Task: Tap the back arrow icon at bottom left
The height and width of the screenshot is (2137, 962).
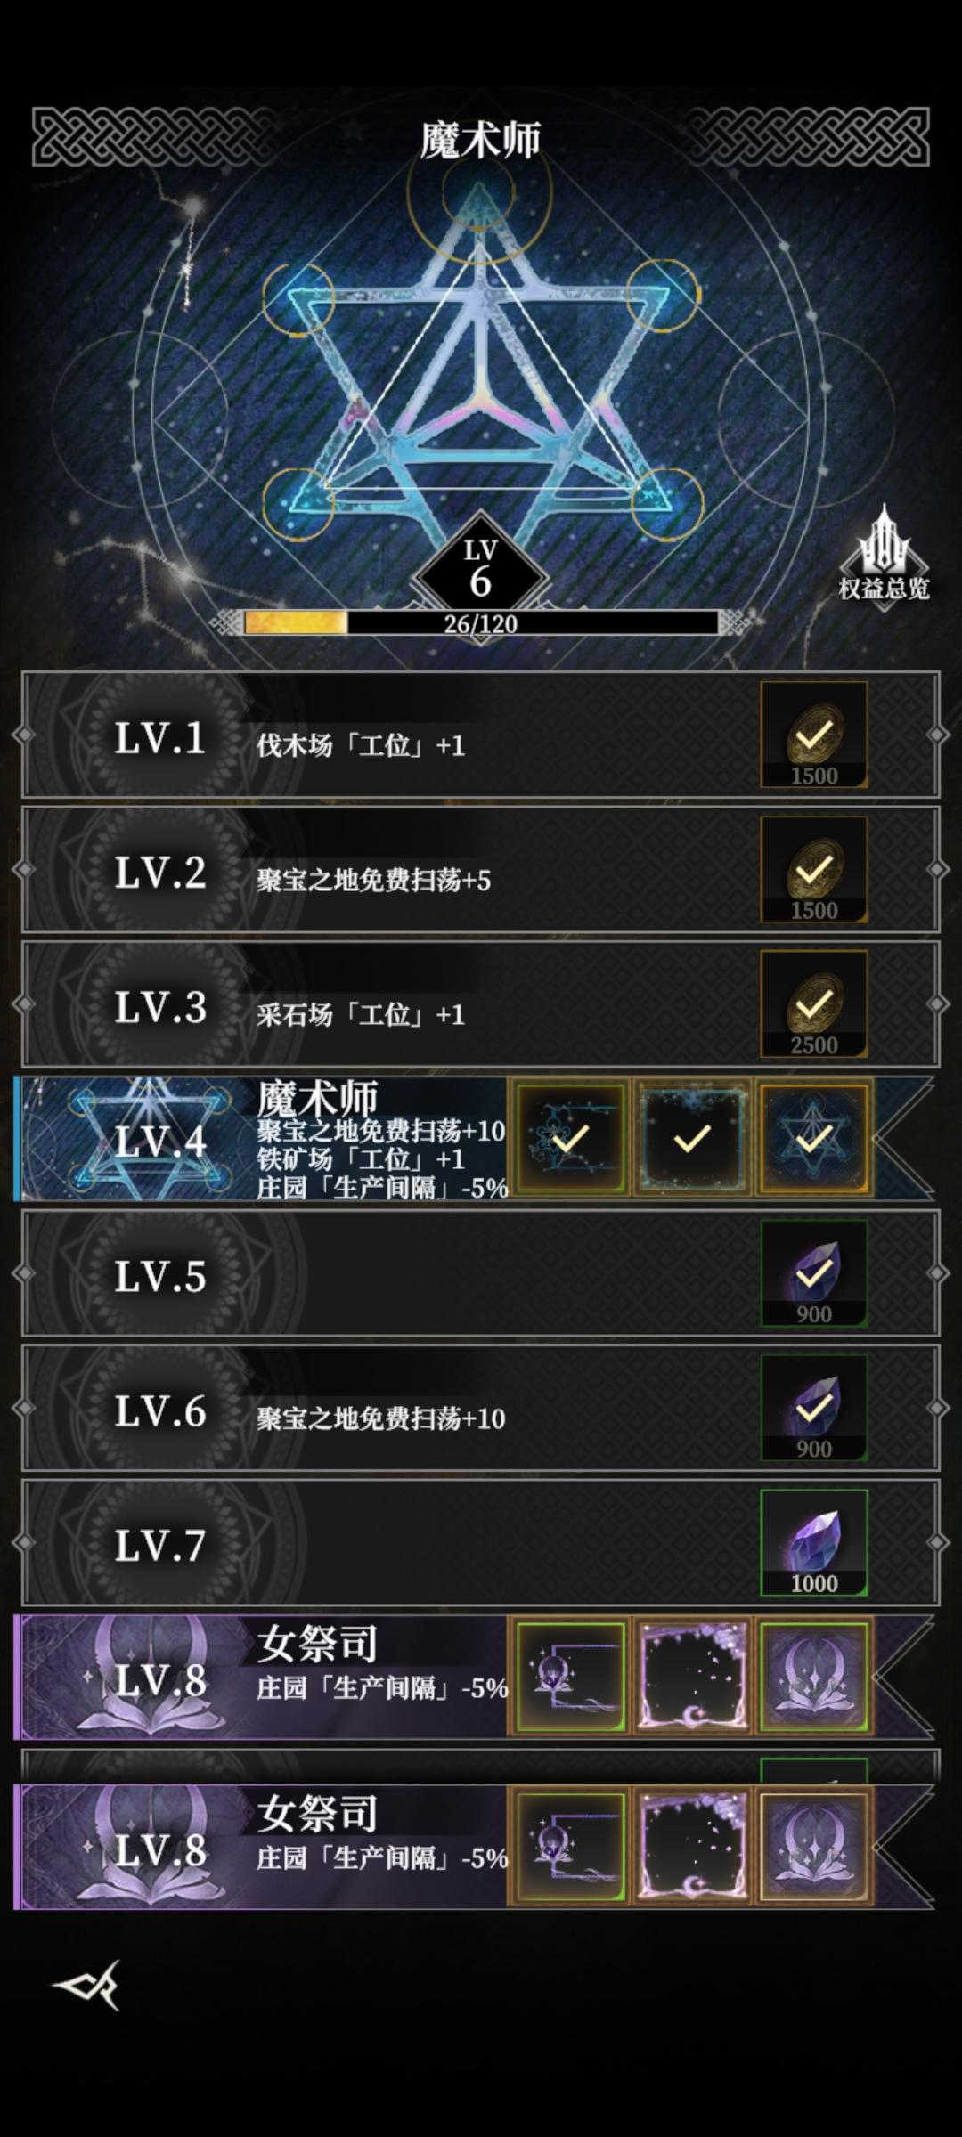Action: [x=87, y=1986]
